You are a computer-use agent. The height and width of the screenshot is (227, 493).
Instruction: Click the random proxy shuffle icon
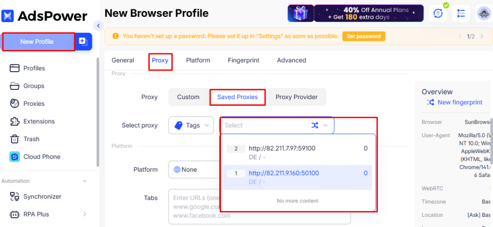coord(315,125)
